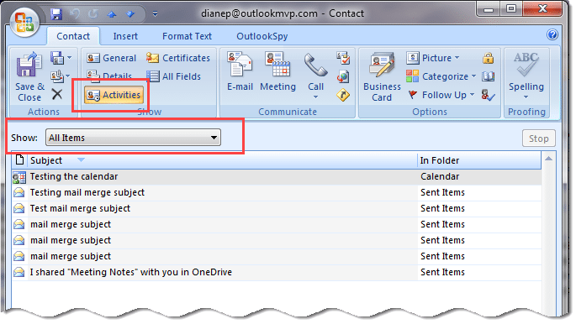Select 'Testing the calendar' row
576x324 pixels.
[277, 176]
